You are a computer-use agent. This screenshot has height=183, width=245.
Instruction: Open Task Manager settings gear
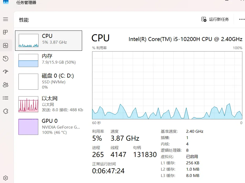6,178
